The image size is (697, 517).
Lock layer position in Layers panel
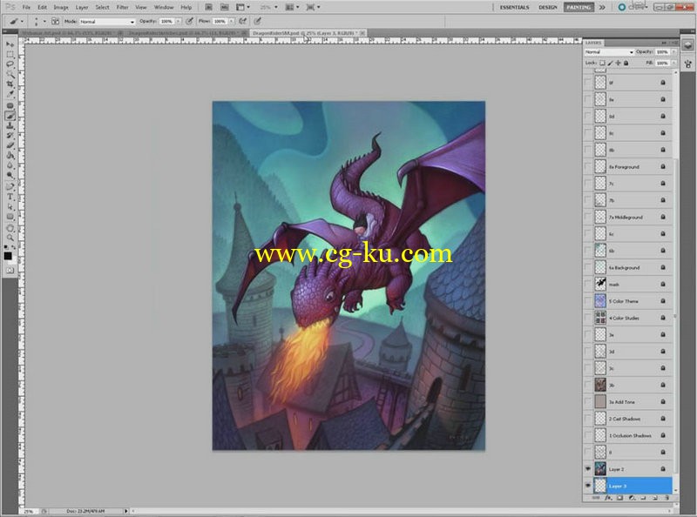coord(618,63)
